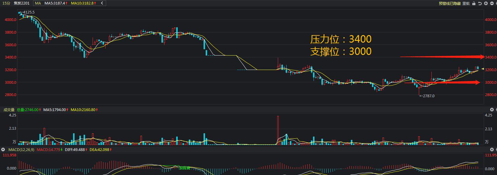
Task: Click the undo arrow icon
Action: [480, 3]
